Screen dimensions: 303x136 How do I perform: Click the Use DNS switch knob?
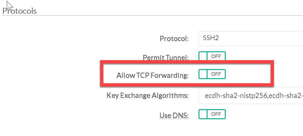(x=203, y=114)
